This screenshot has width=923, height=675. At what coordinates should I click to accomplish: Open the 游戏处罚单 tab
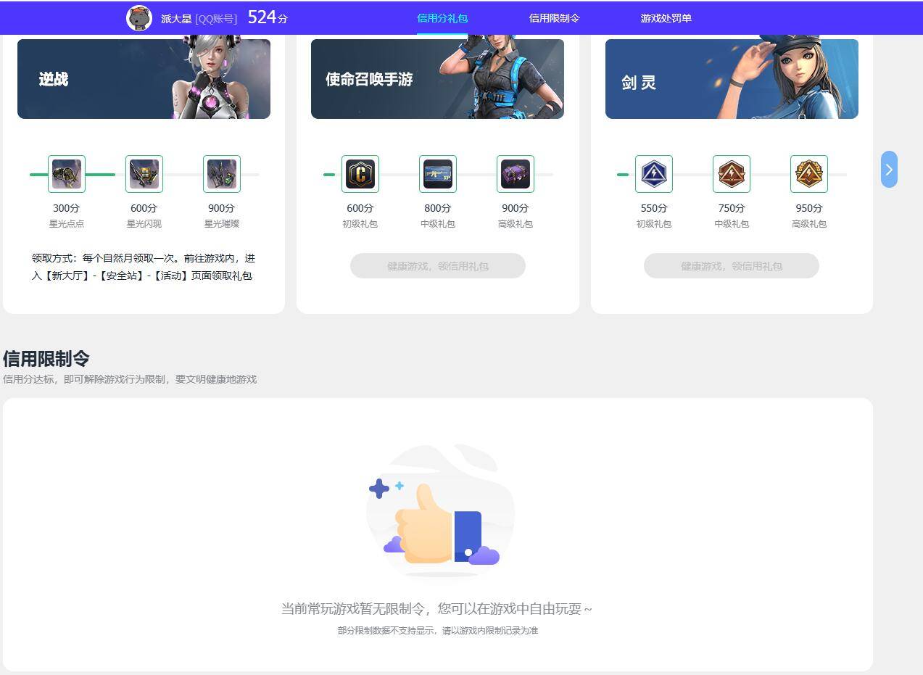666,17
